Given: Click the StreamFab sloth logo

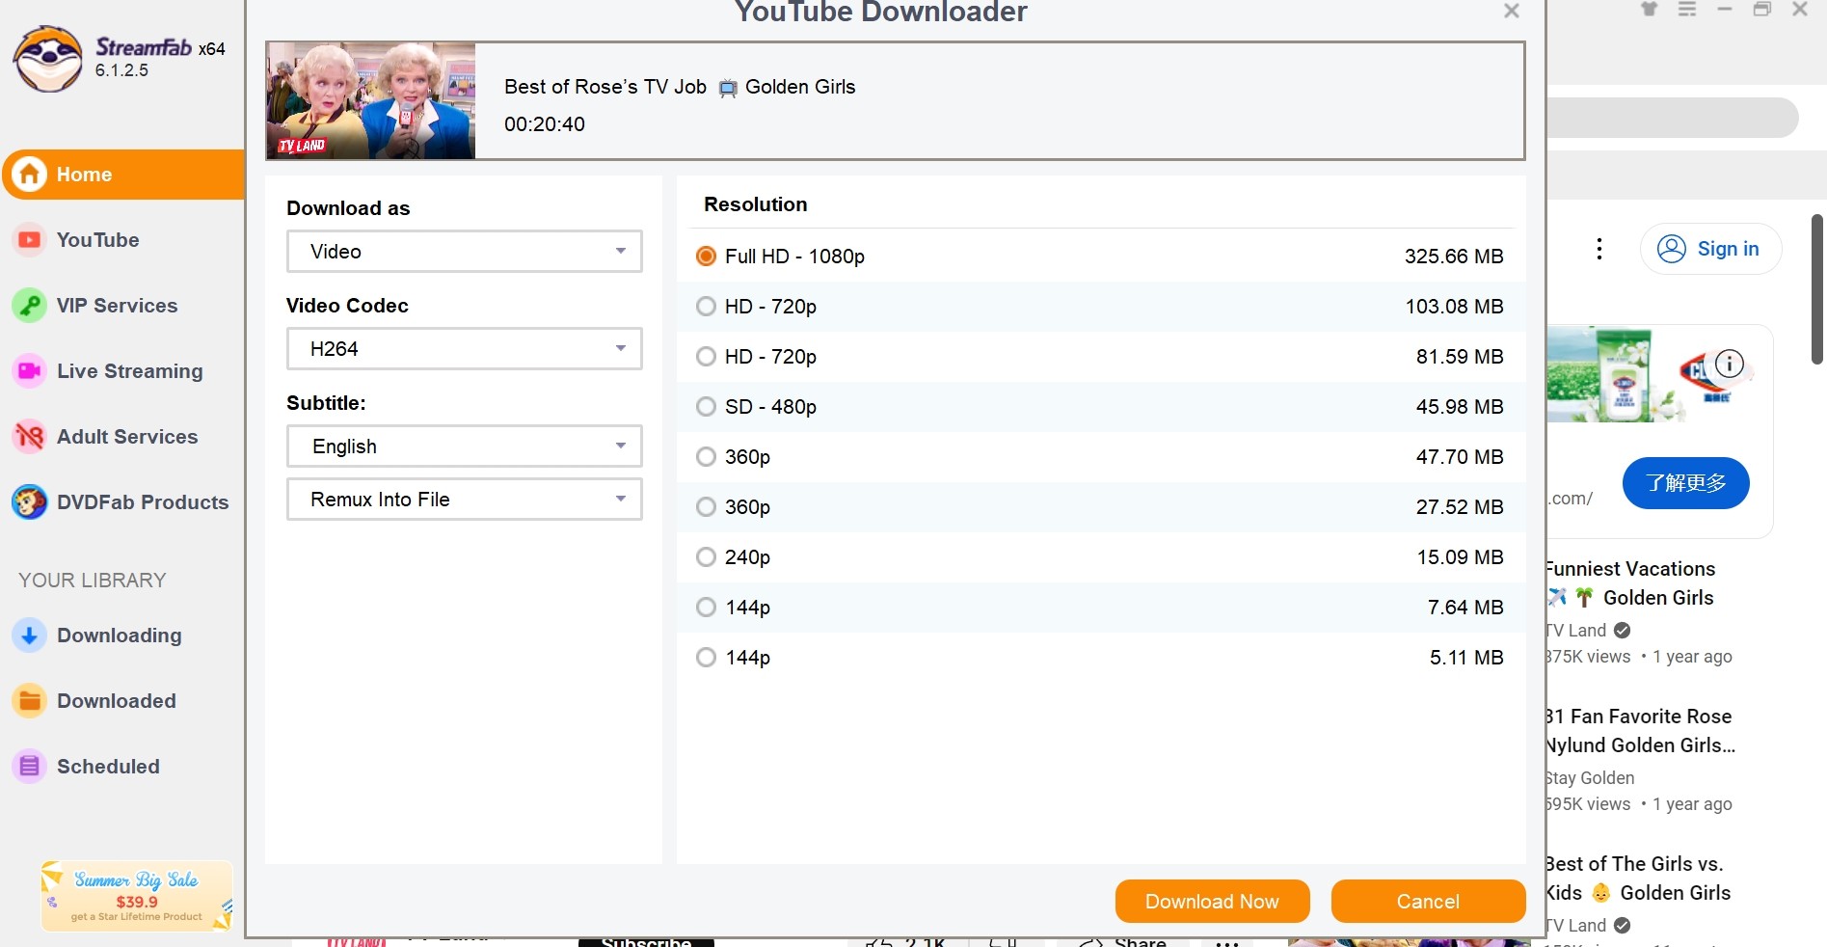Looking at the screenshot, I should pyautogui.click(x=47, y=59).
